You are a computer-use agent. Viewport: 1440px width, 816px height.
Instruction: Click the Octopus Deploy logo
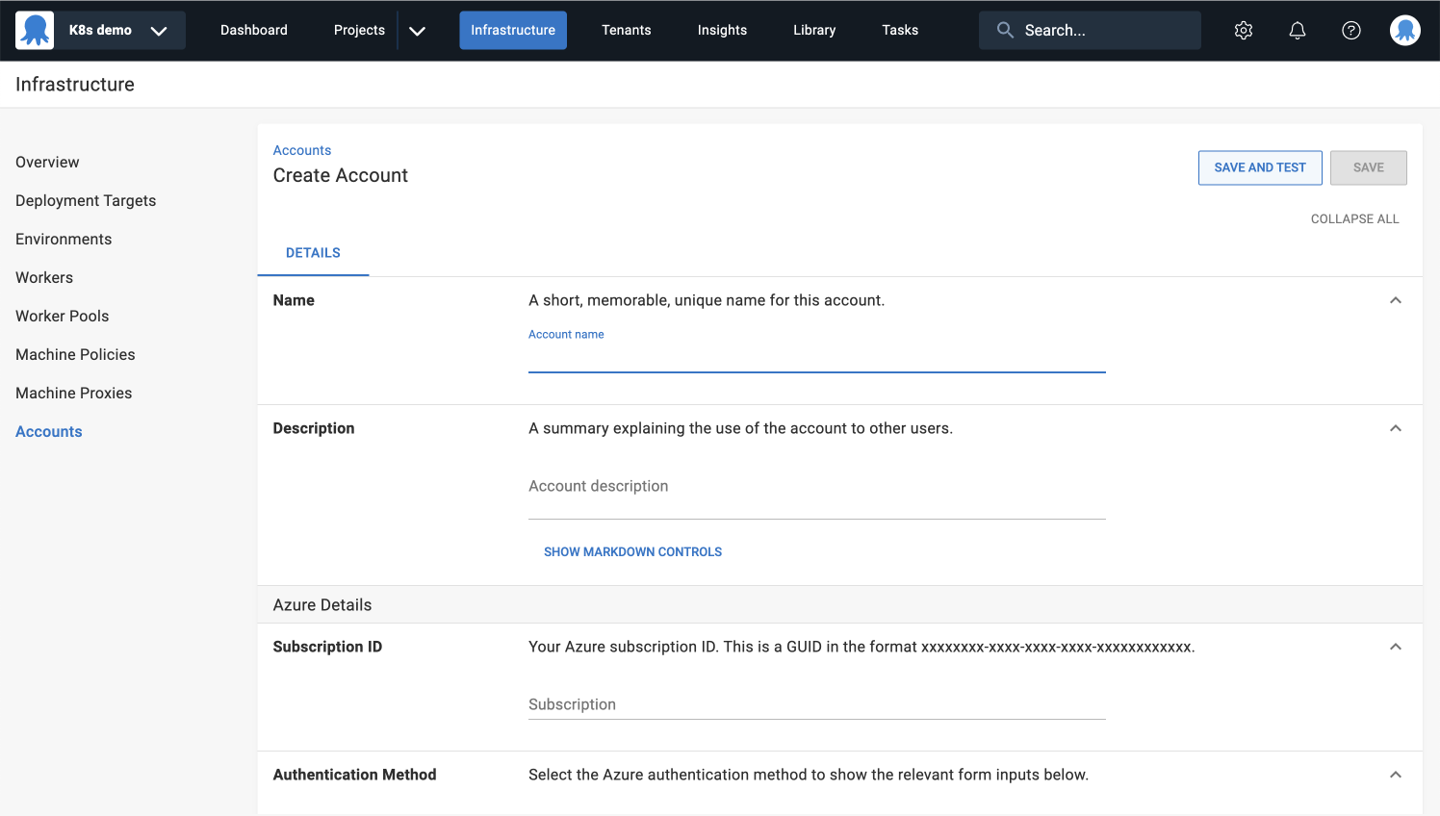coord(35,30)
